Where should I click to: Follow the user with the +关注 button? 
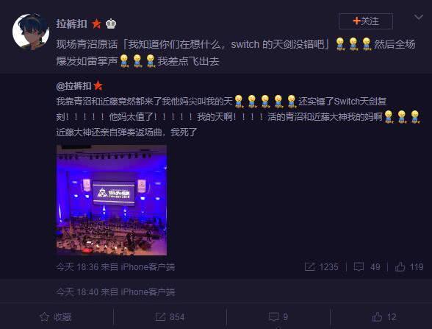tap(366, 21)
